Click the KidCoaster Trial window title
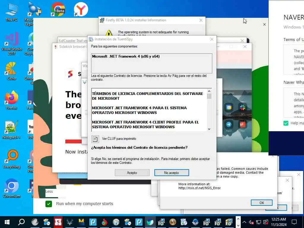 click(x=73, y=41)
